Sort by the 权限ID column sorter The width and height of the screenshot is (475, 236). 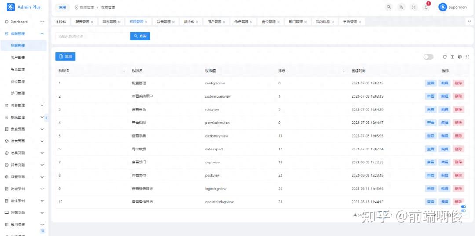124,70
